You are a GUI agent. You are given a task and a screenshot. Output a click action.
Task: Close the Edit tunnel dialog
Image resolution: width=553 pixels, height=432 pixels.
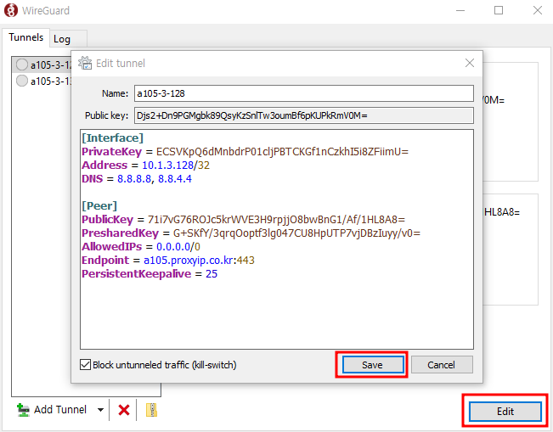(x=470, y=63)
